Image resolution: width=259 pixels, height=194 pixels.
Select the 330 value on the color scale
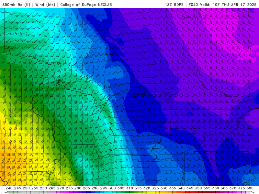coord(164,188)
